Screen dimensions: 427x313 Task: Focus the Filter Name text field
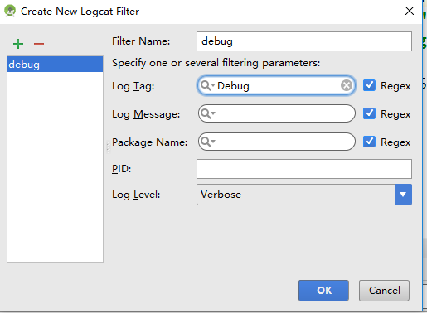click(304, 41)
